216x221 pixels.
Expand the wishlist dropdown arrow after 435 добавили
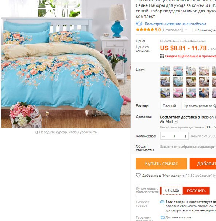215,176
